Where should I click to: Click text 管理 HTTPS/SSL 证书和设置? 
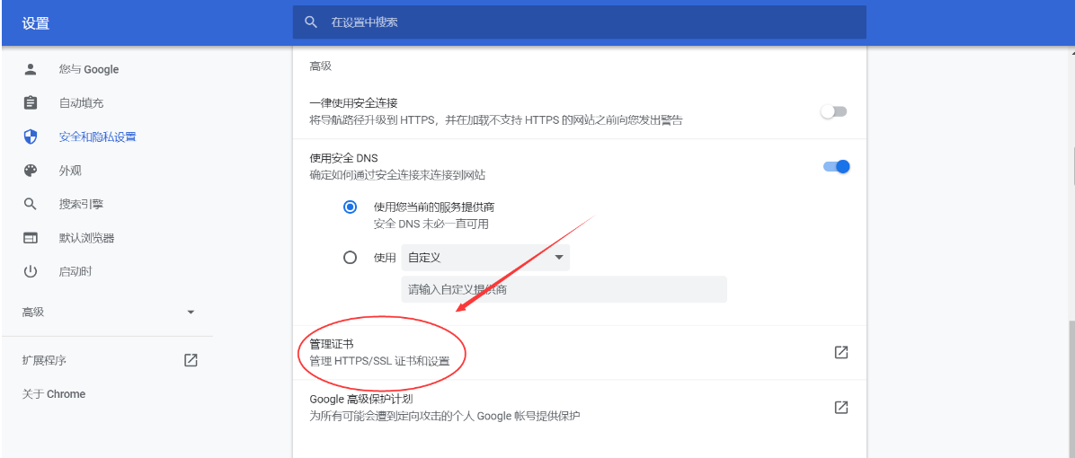380,361
